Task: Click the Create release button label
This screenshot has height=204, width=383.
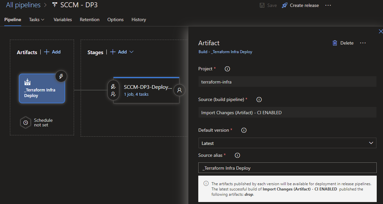Action: [304, 5]
